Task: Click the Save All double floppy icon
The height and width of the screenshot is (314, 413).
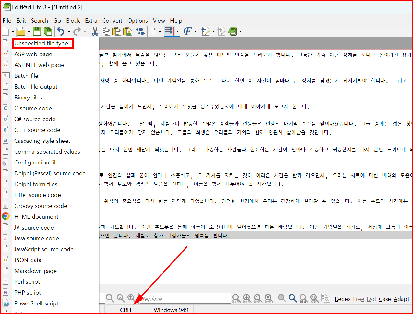Action: pyautogui.click(x=48, y=31)
